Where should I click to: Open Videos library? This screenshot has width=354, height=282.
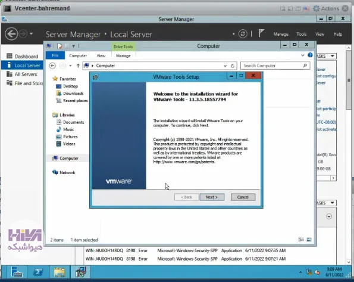pos(69,144)
